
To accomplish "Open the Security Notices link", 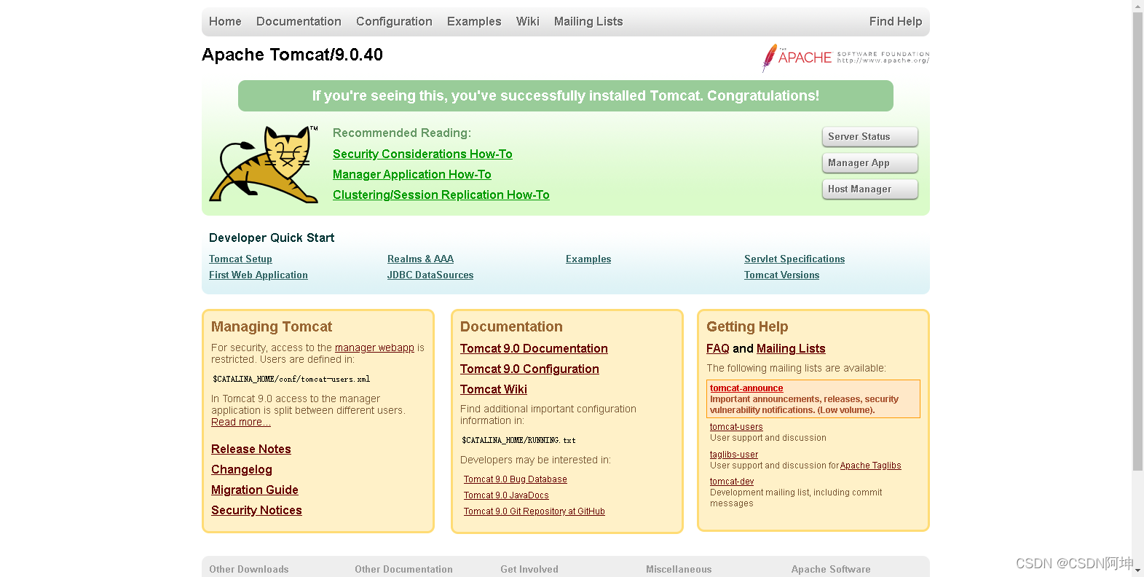I will [x=256, y=511].
